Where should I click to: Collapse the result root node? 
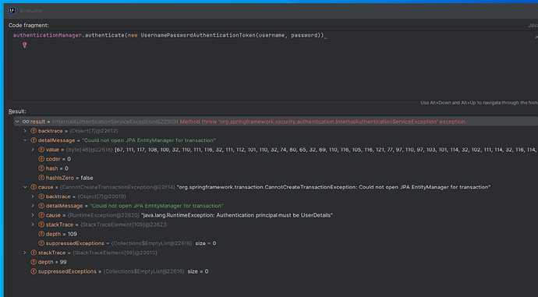17,122
